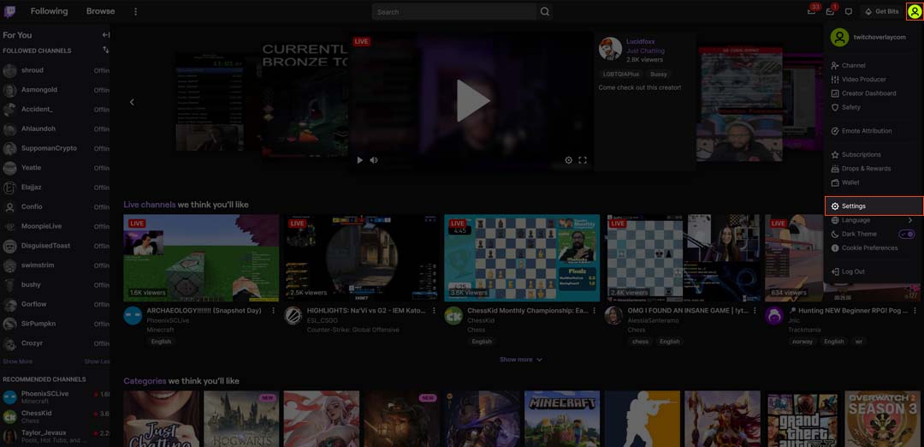
Task: Click the Live channels heading link
Action: [x=150, y=205]
